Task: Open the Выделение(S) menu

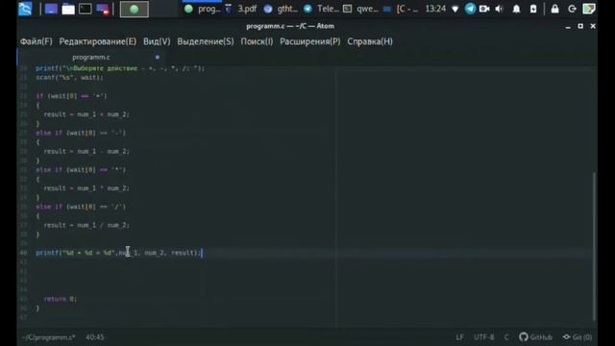Action: tap(205, 41)
